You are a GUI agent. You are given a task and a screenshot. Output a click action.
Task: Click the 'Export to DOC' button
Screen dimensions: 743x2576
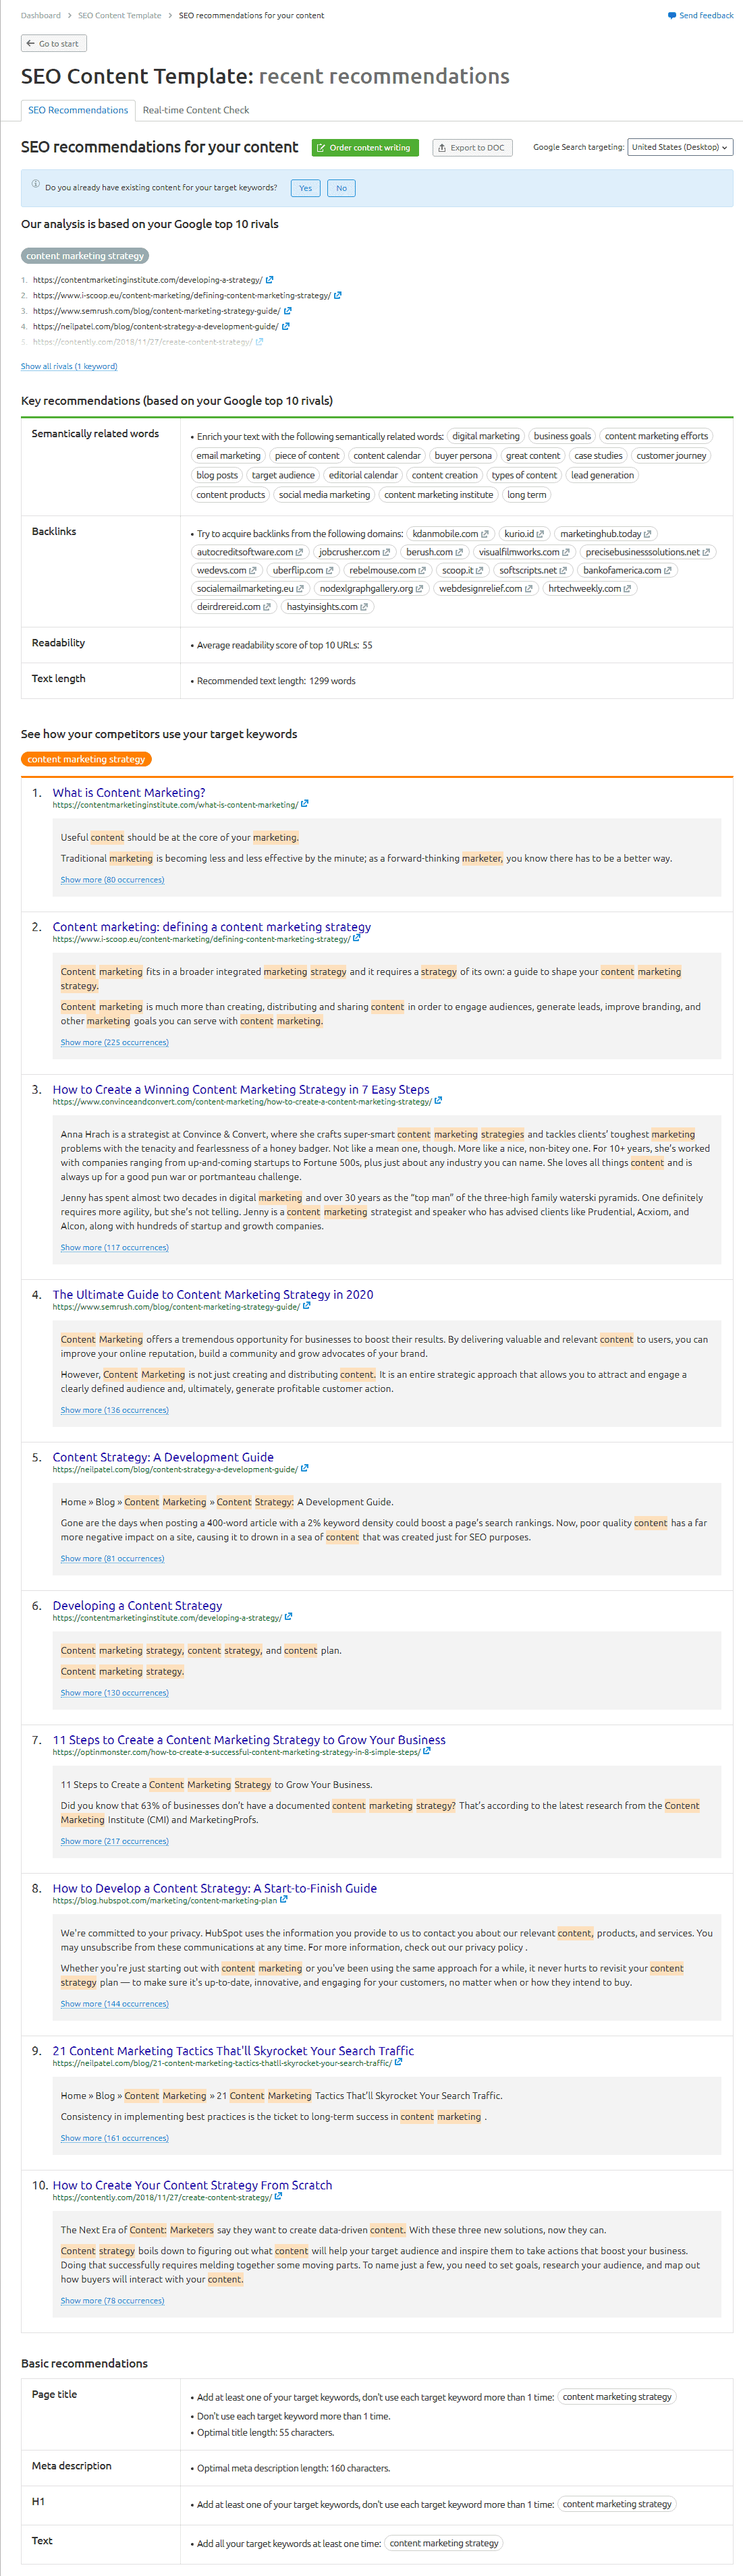472,148
